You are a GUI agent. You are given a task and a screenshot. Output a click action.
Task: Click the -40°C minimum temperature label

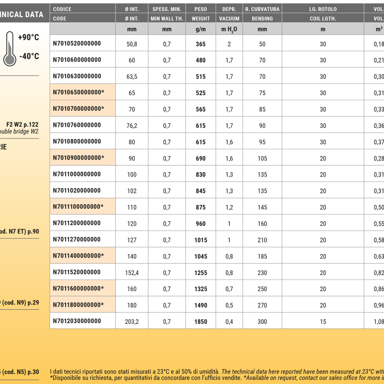(x=29, y=56)
